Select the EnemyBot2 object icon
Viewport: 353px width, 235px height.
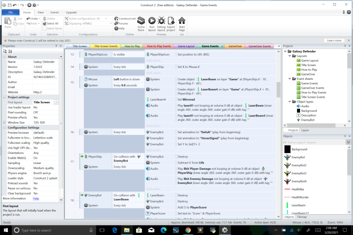[x=287, y=165]
